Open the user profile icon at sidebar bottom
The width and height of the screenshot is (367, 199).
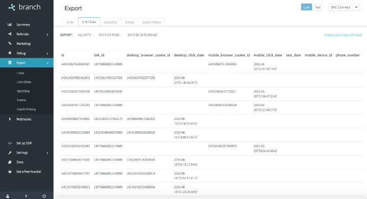tap(8, 196)
